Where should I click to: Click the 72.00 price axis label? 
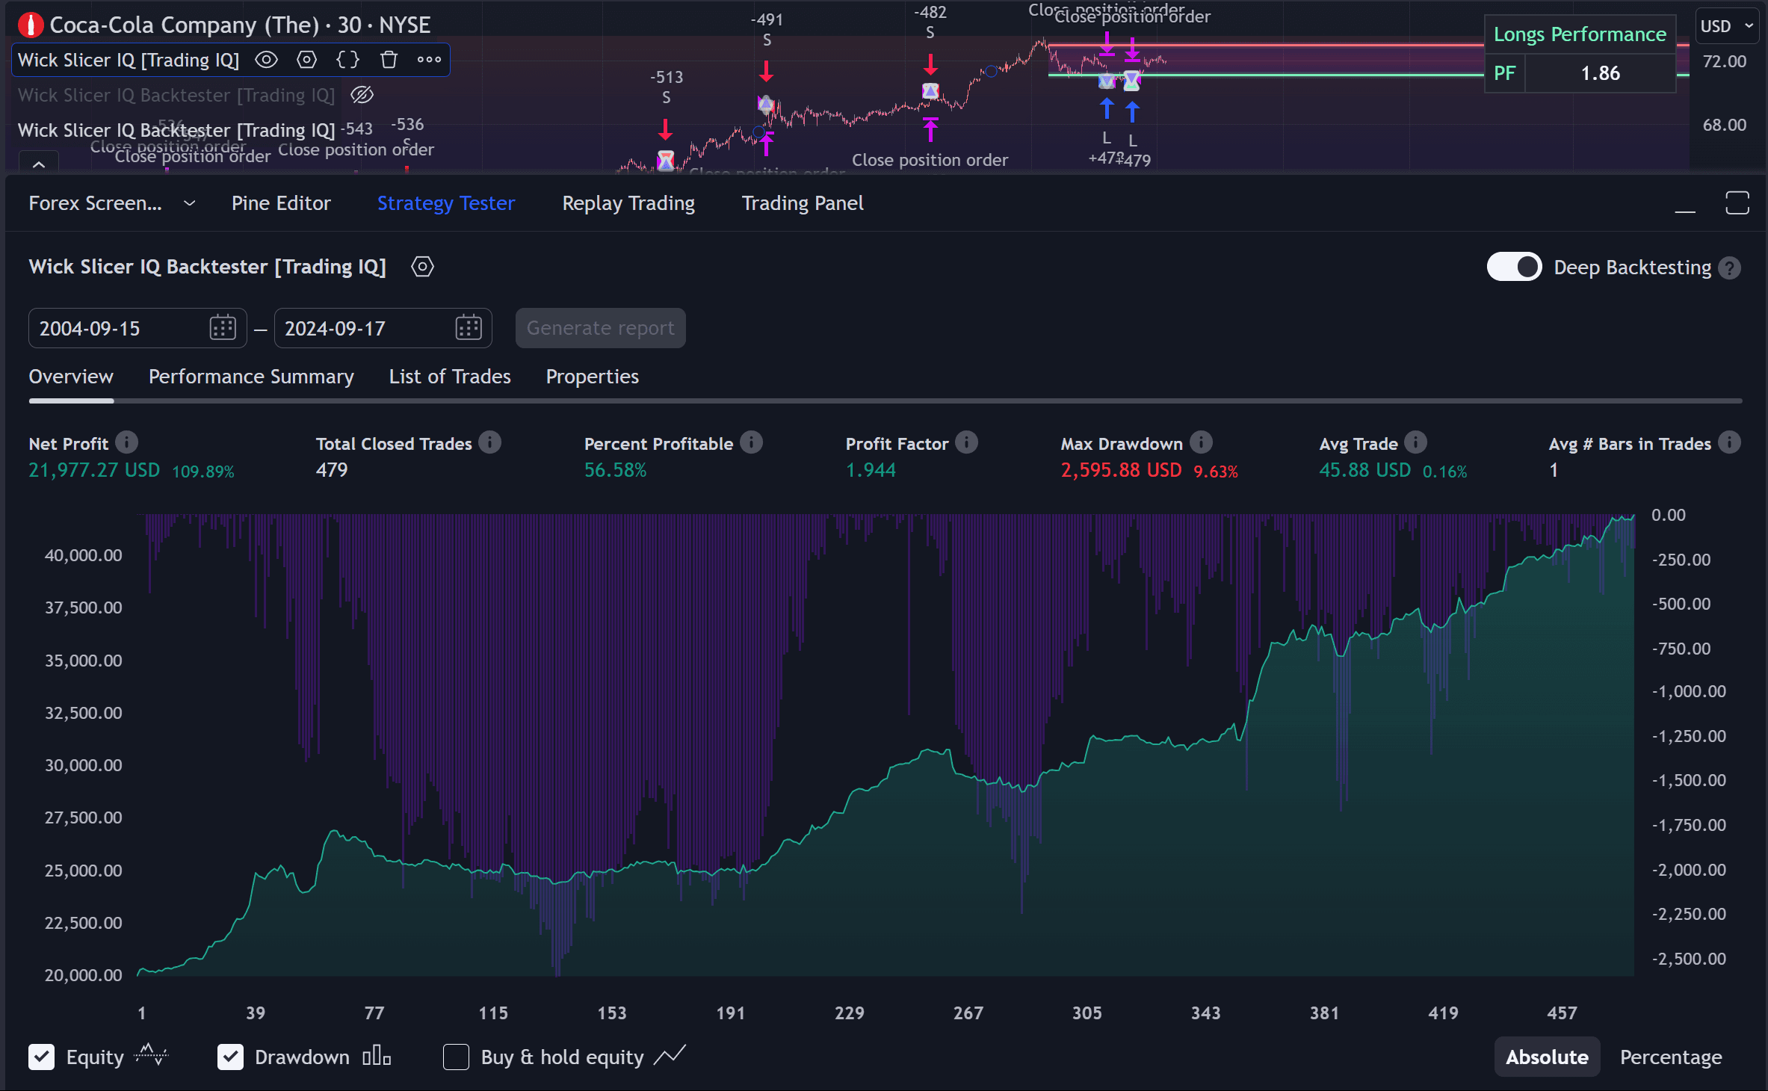(1725, 61)
